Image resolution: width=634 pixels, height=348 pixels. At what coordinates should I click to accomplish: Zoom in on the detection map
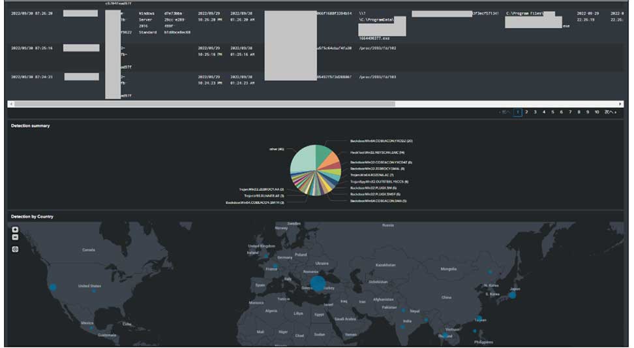pos(15,230)
